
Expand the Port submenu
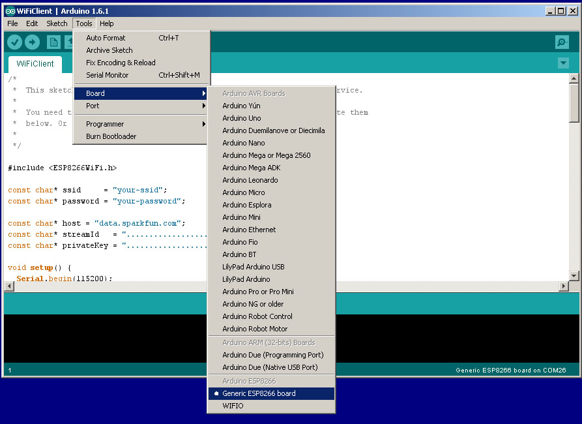point(141,106)
